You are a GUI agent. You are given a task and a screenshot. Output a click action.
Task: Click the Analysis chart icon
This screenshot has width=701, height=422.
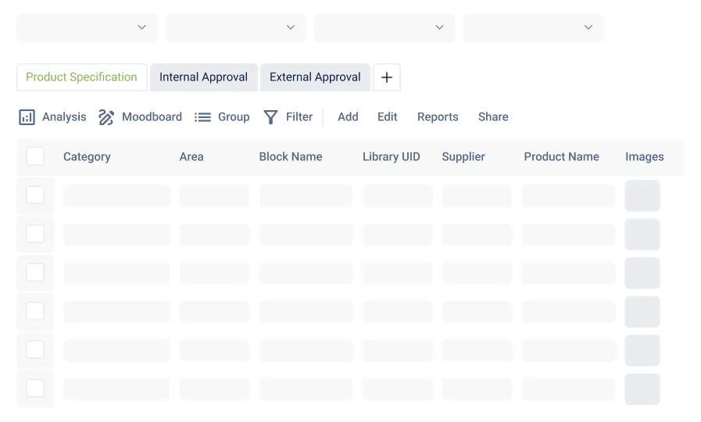click(x=27, y=117)
